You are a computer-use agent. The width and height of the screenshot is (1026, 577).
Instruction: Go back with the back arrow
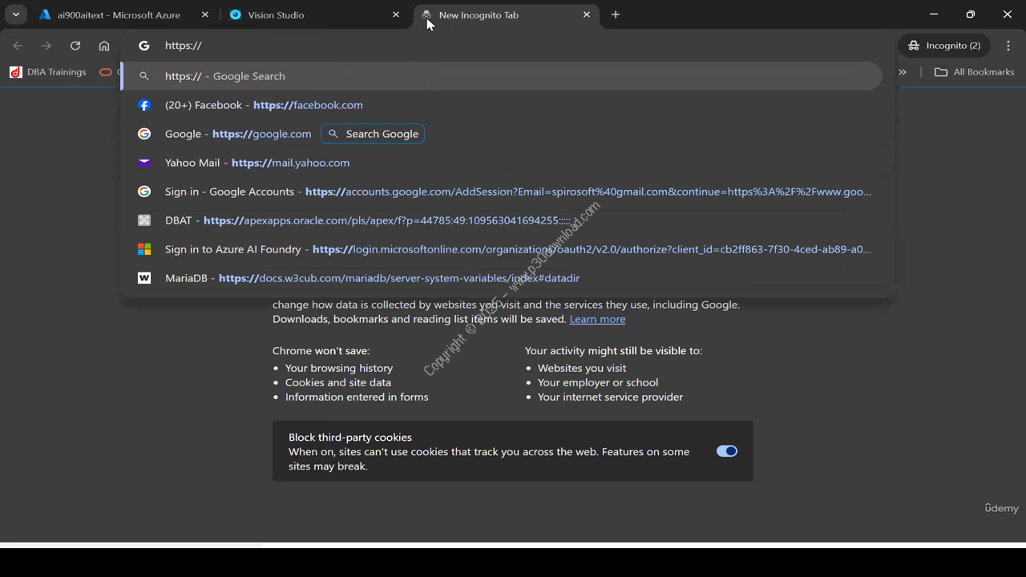click(18, 46)
